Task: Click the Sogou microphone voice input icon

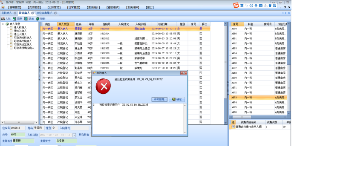Action: point(256,6)
